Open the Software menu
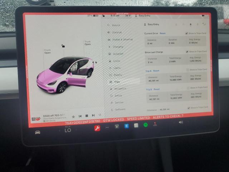 coord(118,109)
